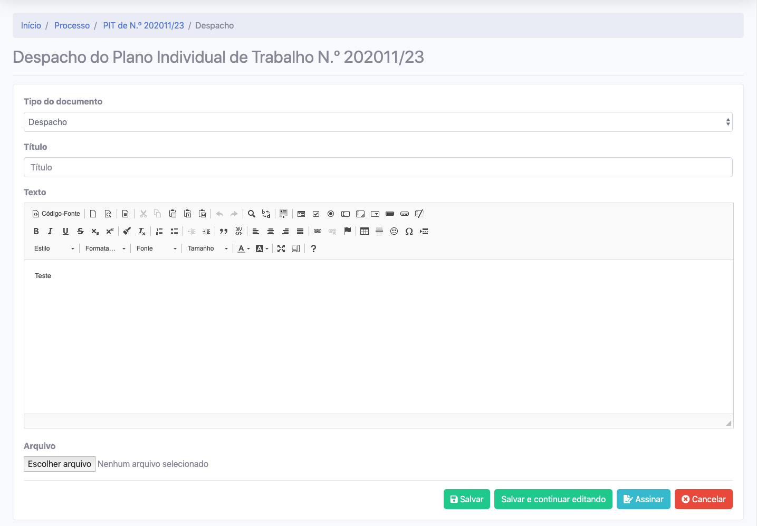
Task: Toggle Código-Fonte source view
Action: [x=56, y=214]
